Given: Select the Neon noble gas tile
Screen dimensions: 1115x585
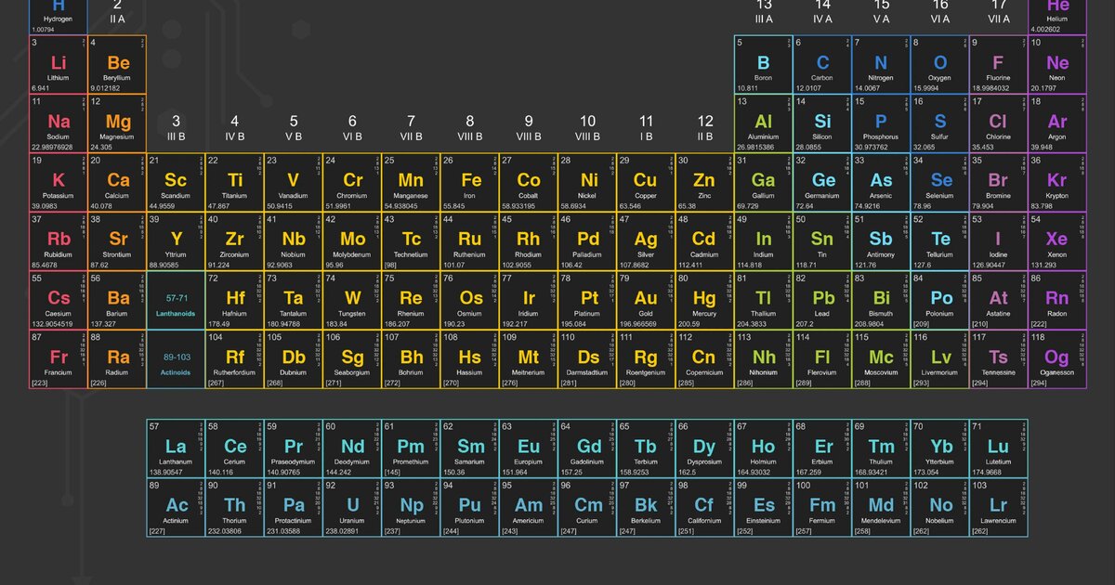Looking at the screenshot, I should point(1057,65).
